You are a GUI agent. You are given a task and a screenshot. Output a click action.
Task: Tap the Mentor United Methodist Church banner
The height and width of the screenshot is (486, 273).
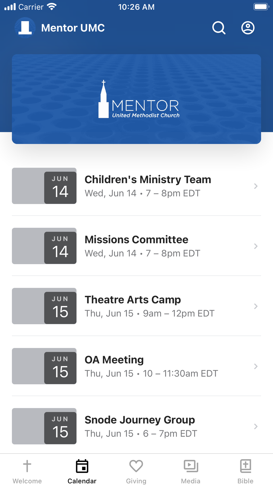click(136, 99)
